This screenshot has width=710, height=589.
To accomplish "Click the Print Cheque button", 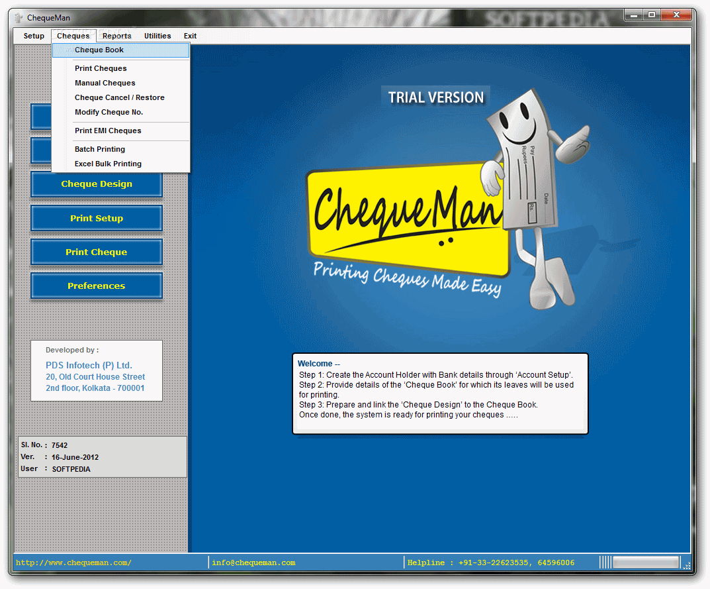I will 97,252.
